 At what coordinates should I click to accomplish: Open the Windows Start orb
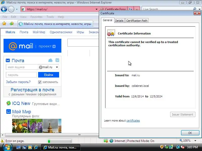pyautogui.click(x=7, y=147)
